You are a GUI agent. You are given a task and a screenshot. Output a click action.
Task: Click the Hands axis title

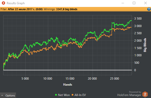(68, 85)
